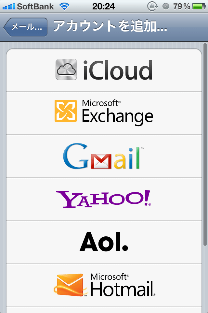Viewport: 208px width, 313px height.
Task: Tap the Gmail envelope logo
Action: click(x=101, y=161)
